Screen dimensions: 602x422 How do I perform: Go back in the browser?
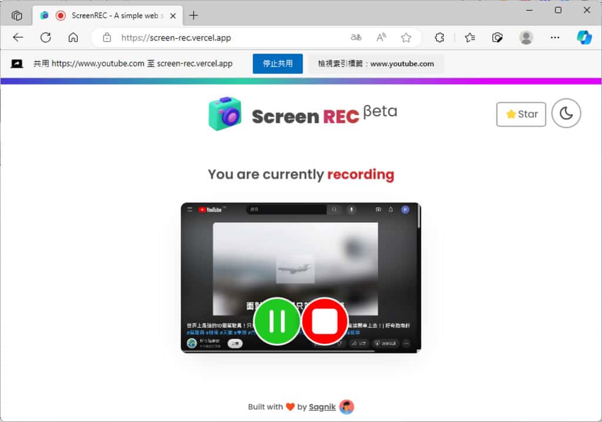18,38
